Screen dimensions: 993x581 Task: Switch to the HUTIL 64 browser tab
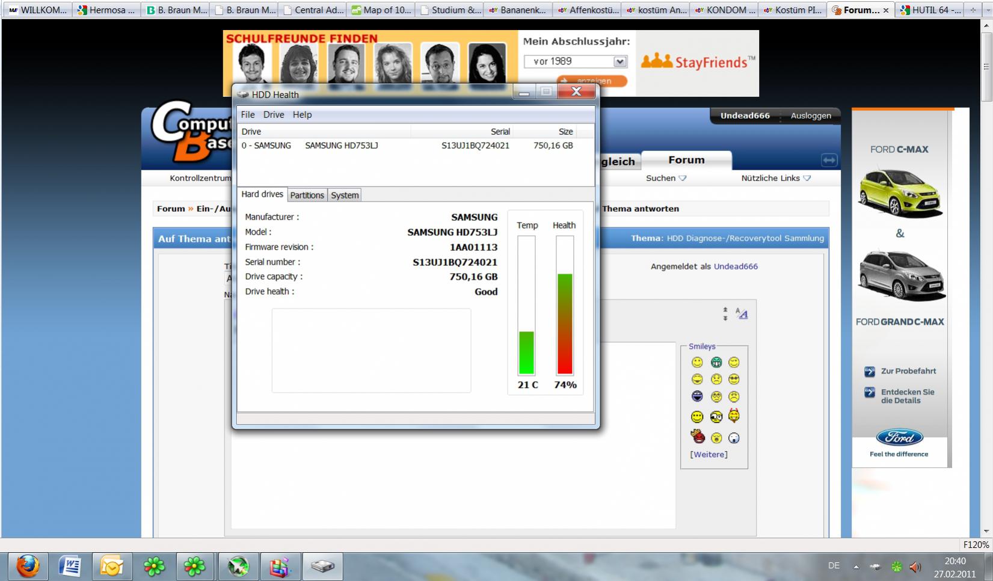point(930,10)
